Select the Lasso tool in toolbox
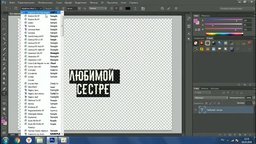The width and height of the screenshot is (256, 144). 4,29
